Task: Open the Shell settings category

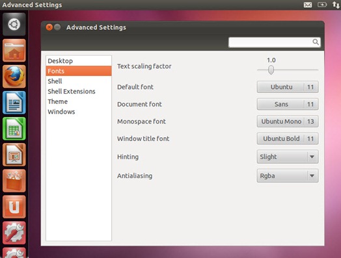Action: [79, 81]
